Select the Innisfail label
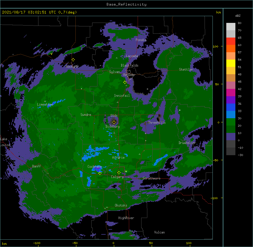The height and width of the screenshot is (247, 253). pos(122,96)
